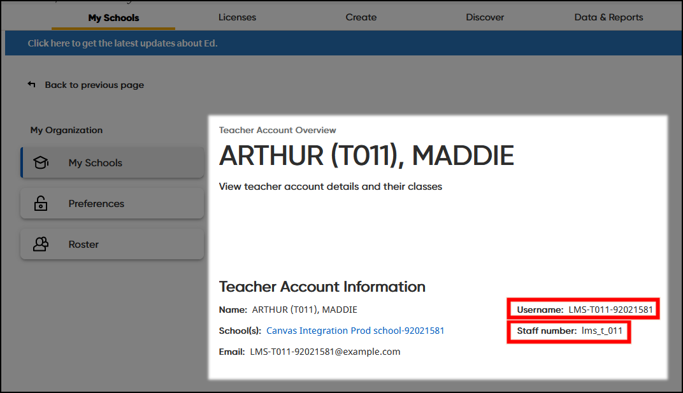Click the ARTHUR (T011), MADDIE heading
The height and width of the screenshot is (393, 683).
[x=366, y=155]
